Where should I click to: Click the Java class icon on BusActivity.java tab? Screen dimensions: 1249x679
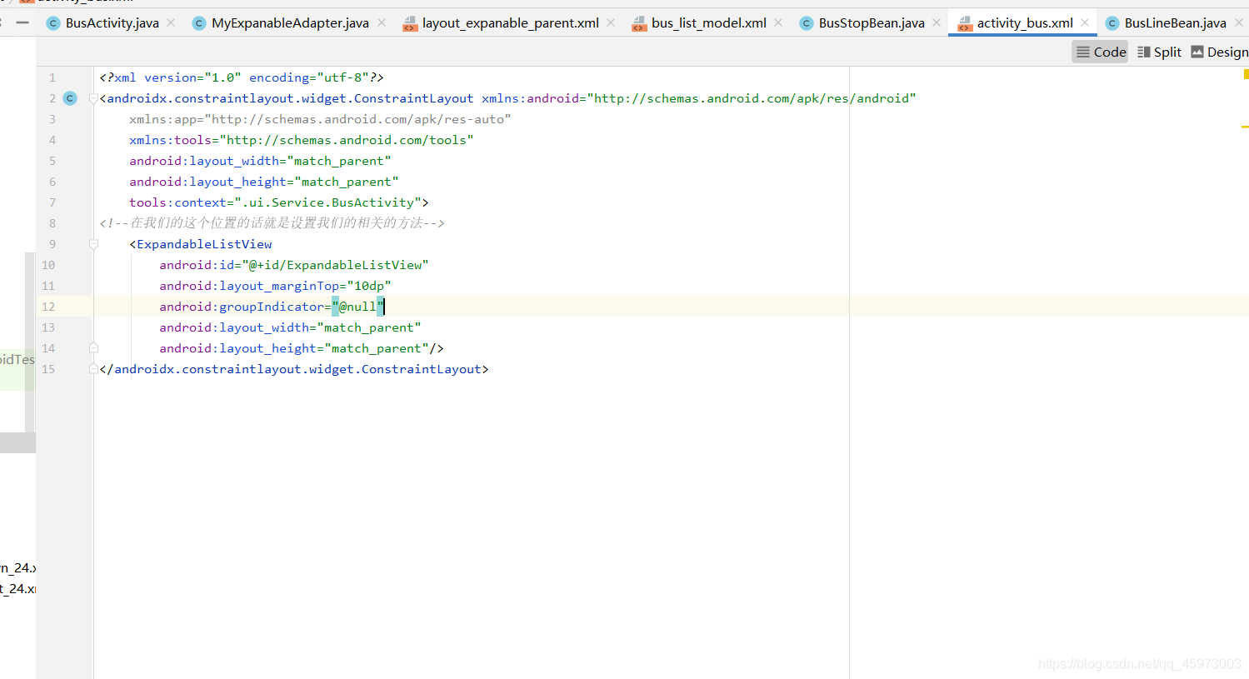coord(53,22)
